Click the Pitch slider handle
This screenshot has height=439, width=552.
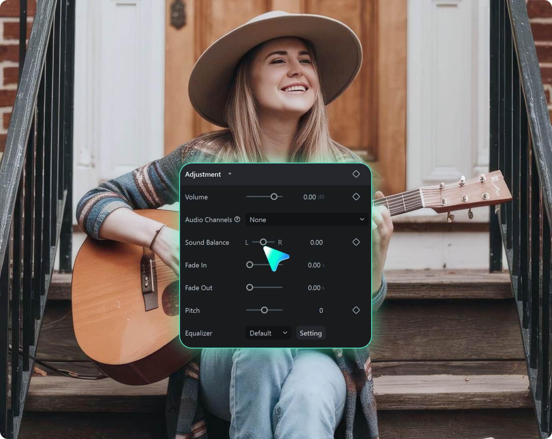264,310
